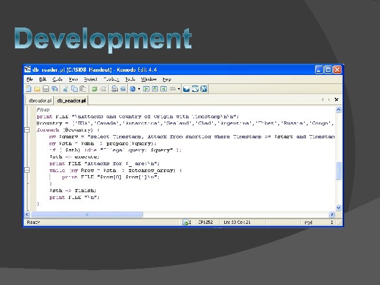
Task: Click the horizontal scrollbar left arrow
Action: coord(27,214)
